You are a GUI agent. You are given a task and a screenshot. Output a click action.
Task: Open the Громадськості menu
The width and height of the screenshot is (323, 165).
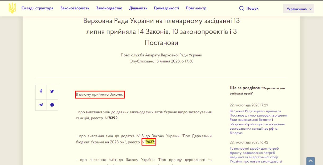[166, 8]
